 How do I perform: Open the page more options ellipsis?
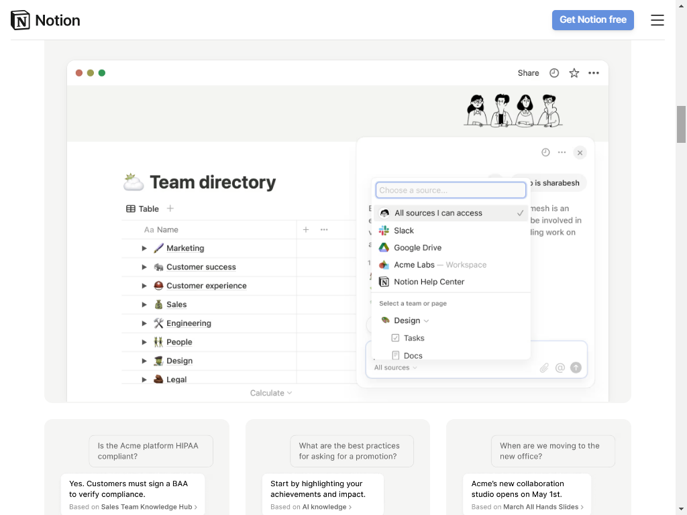(594, 73)
